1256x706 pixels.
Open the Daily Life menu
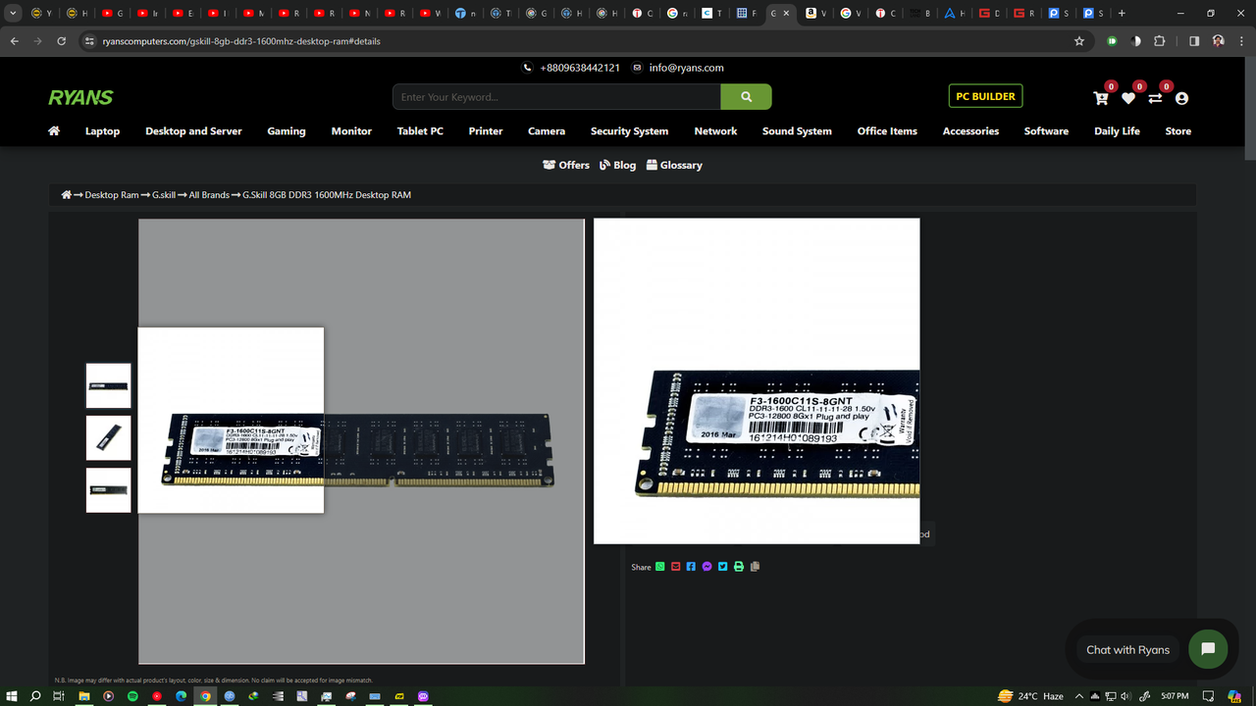[1117, 130]
